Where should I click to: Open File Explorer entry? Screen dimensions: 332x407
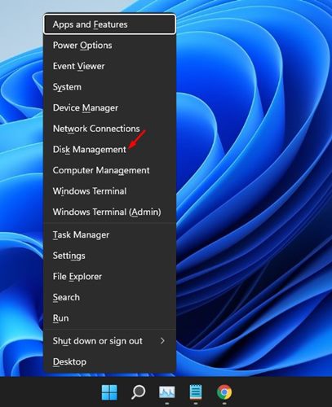(109, 277)
